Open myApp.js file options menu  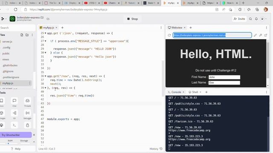coord(29,83)
